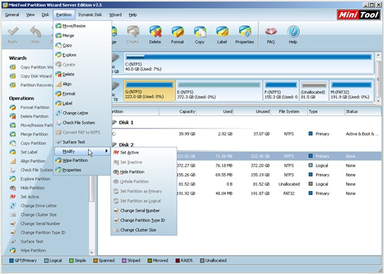
Task: Click the Delete toolbar icon
Action: 155,32
